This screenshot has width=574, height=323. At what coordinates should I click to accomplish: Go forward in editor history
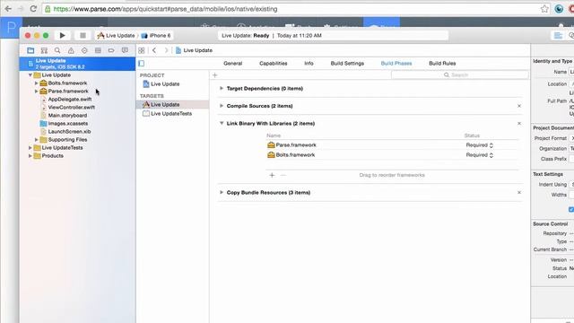point(166,50)
